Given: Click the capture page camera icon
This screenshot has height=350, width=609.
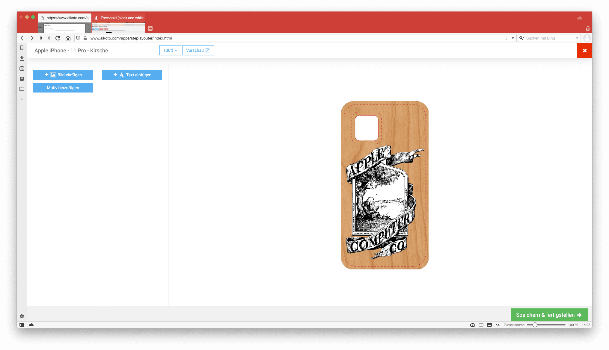Looking at the screenshot, I should pos(473,325).
